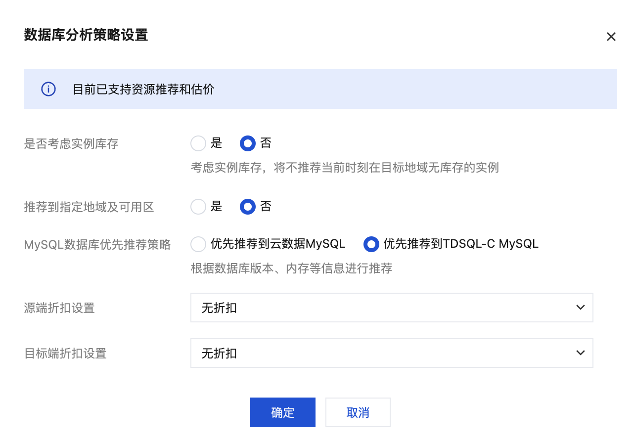Click the MySQL数据库优先推荐策略 label
The image size is (634, 446).
click(97, 244)
